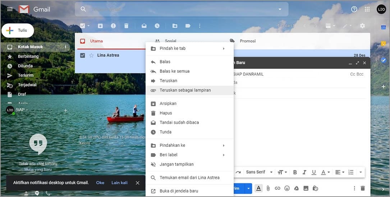Click the insert link icon
The height and width of the screenshot is (197, 390).
pyautogui.click(x=277, y=188)
